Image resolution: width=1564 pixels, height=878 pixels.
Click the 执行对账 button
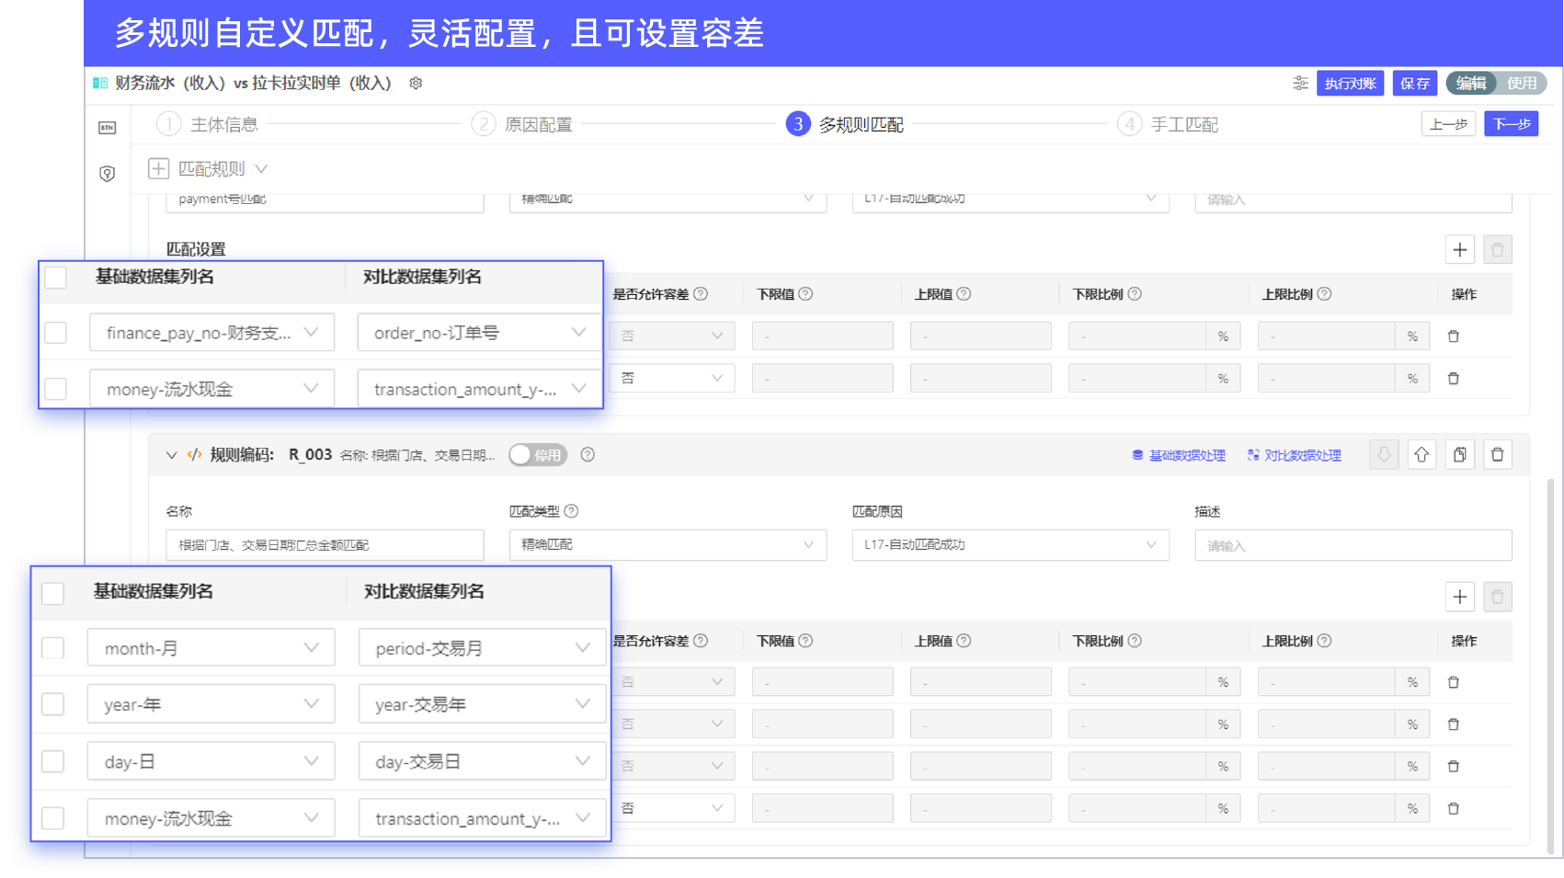coord(1349,83)
